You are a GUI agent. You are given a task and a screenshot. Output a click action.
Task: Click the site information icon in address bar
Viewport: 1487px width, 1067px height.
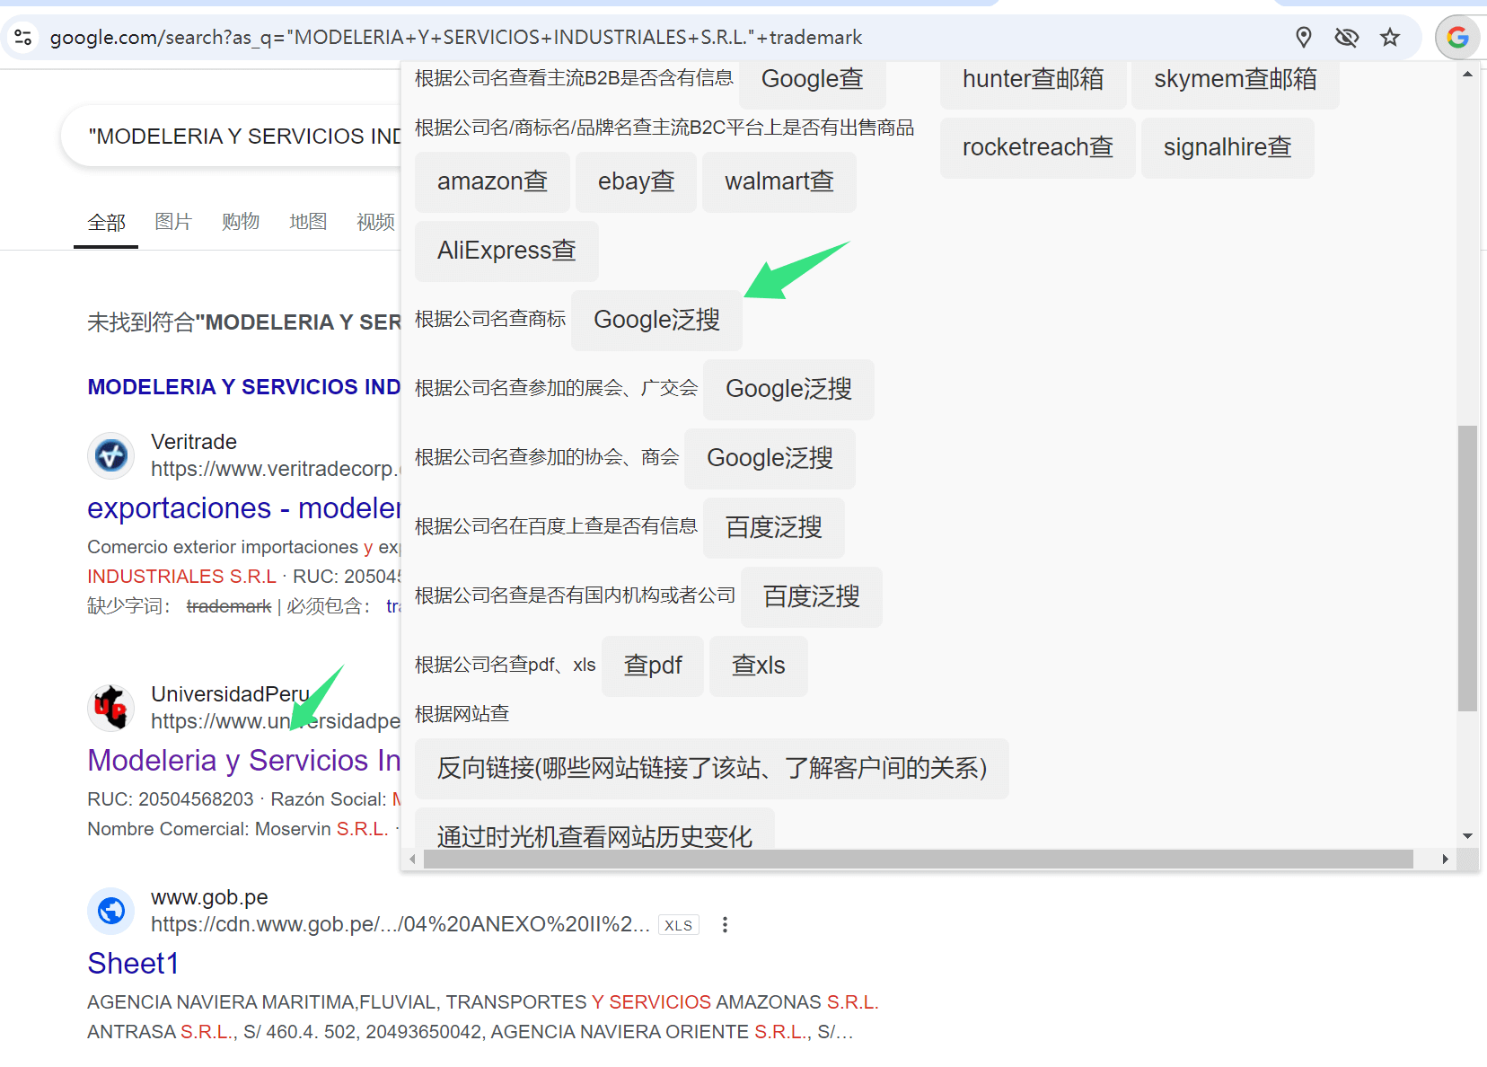[x=23, y=37]
